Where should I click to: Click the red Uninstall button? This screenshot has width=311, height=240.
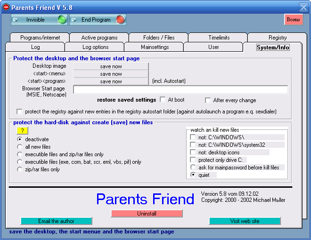(147, 214)
